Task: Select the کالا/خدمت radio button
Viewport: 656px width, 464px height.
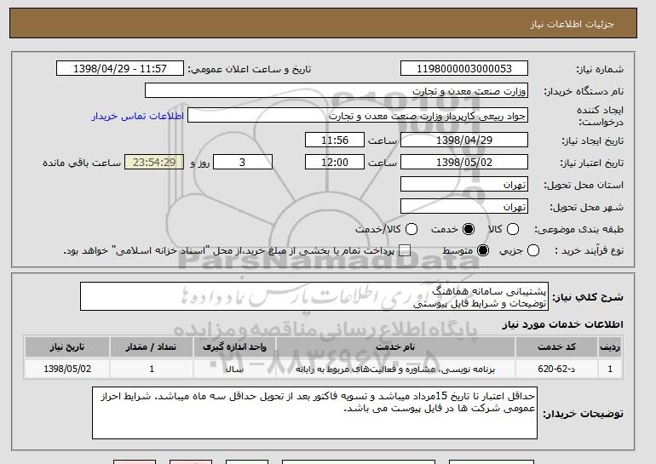Action: coord(411,229)
